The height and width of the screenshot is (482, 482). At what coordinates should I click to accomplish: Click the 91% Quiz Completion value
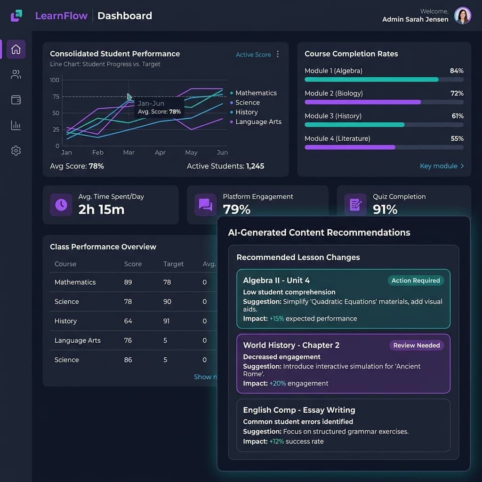coord(385,209)
